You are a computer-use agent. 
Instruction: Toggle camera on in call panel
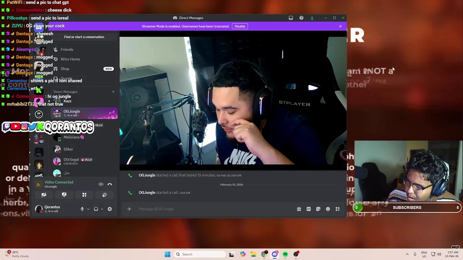[x=44, y=195]
